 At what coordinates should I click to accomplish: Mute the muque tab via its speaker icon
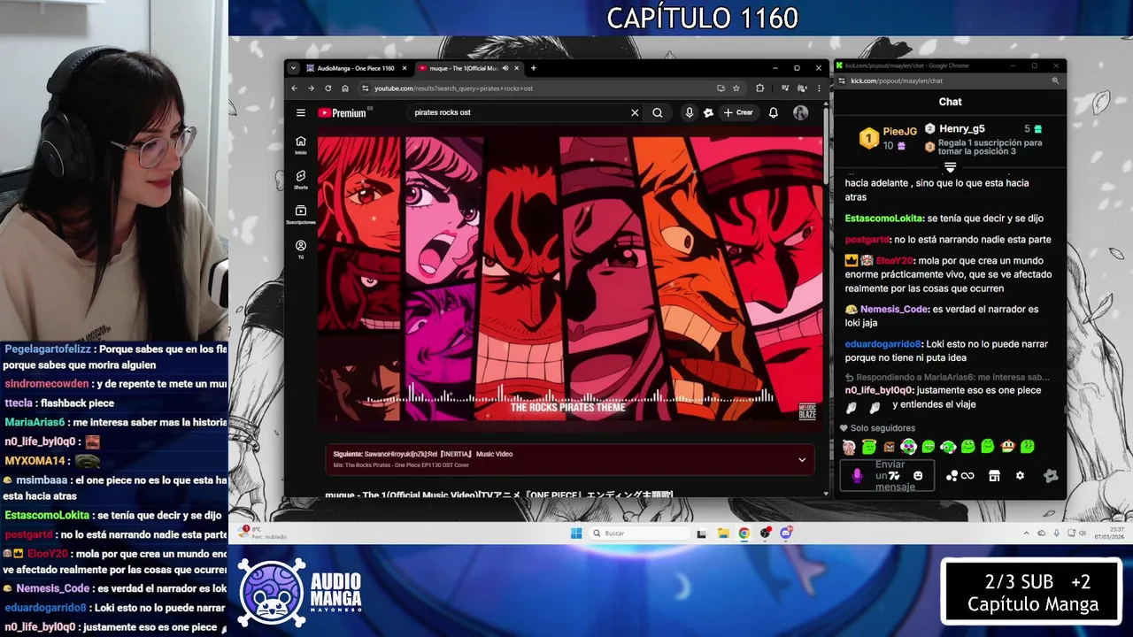(x=505, y=68)
